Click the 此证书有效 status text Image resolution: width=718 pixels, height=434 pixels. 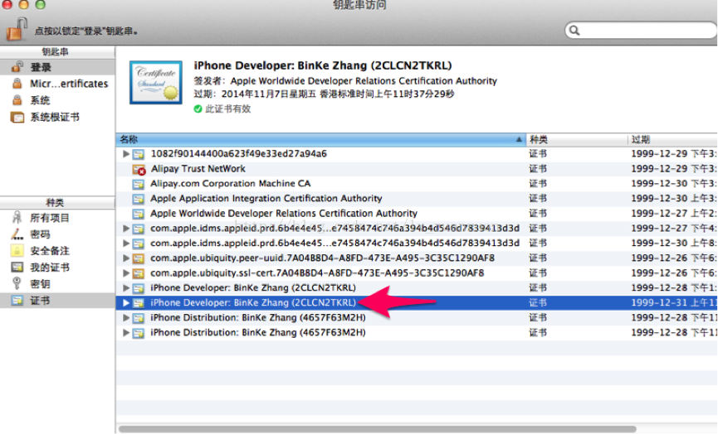[228, 108]
